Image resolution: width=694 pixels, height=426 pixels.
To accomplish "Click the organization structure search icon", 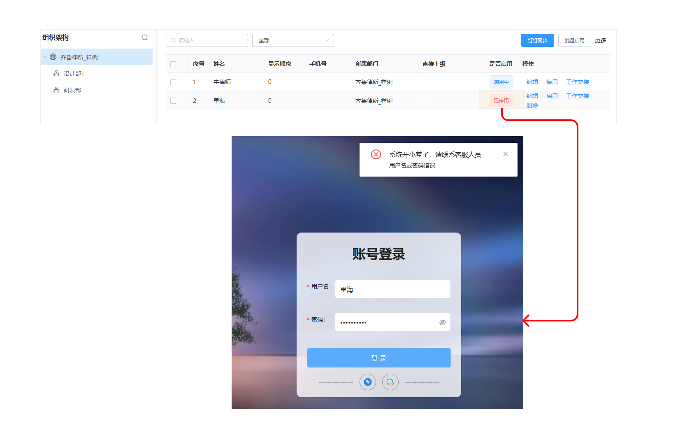I will coord(145,37).
